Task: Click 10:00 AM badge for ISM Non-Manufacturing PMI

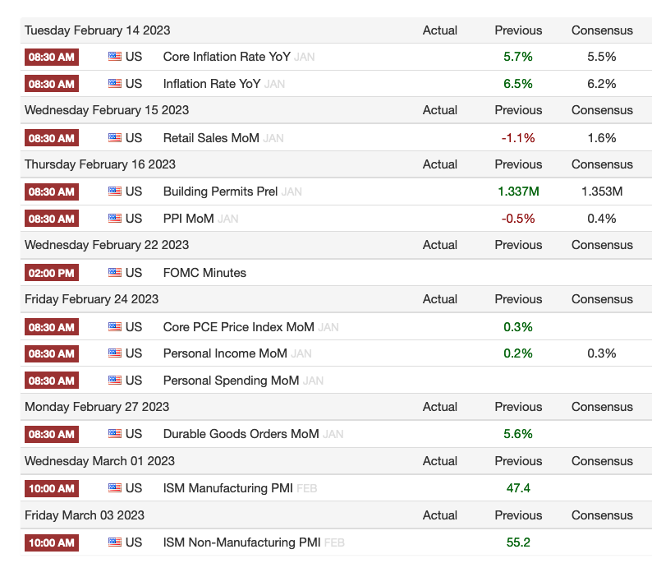Action: (x=52, y=542)
